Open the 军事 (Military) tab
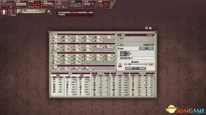 (103, 4)
